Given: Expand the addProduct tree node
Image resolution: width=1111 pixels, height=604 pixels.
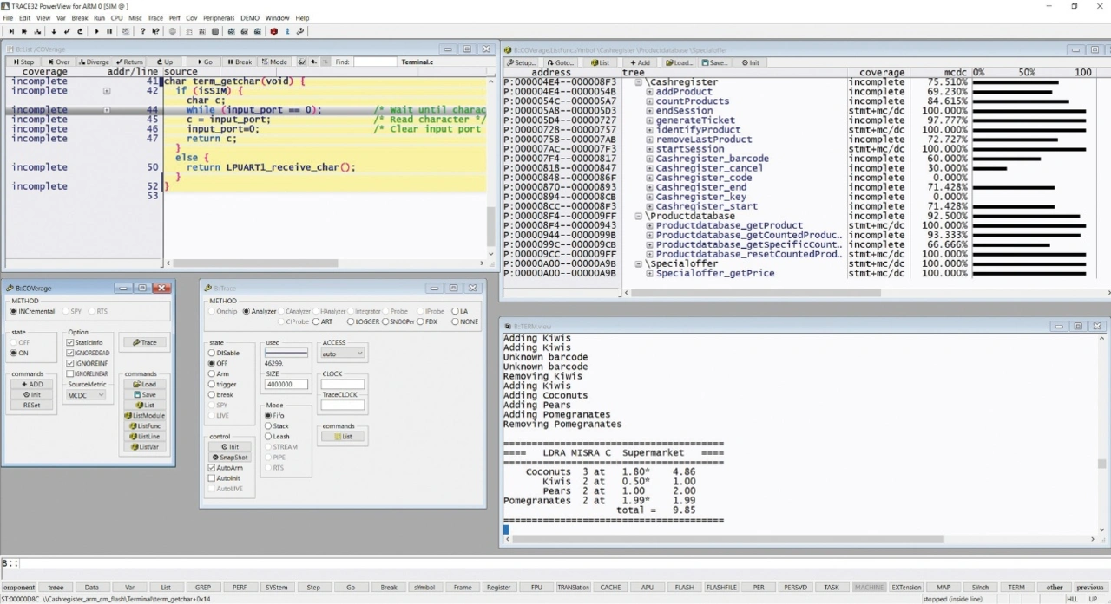Looking at the screenshot, I should [649, 92].
